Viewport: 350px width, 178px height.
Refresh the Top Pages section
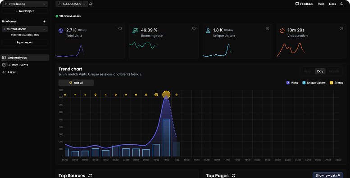point(233,176)
